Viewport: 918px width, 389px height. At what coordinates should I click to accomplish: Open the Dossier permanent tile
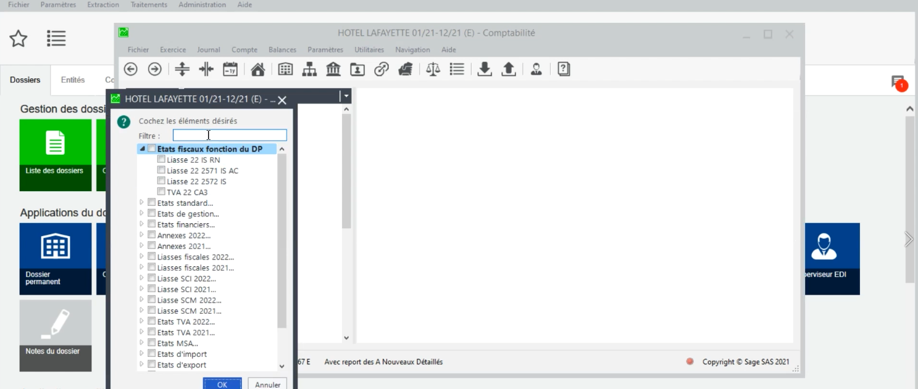(x=56, y=259)
